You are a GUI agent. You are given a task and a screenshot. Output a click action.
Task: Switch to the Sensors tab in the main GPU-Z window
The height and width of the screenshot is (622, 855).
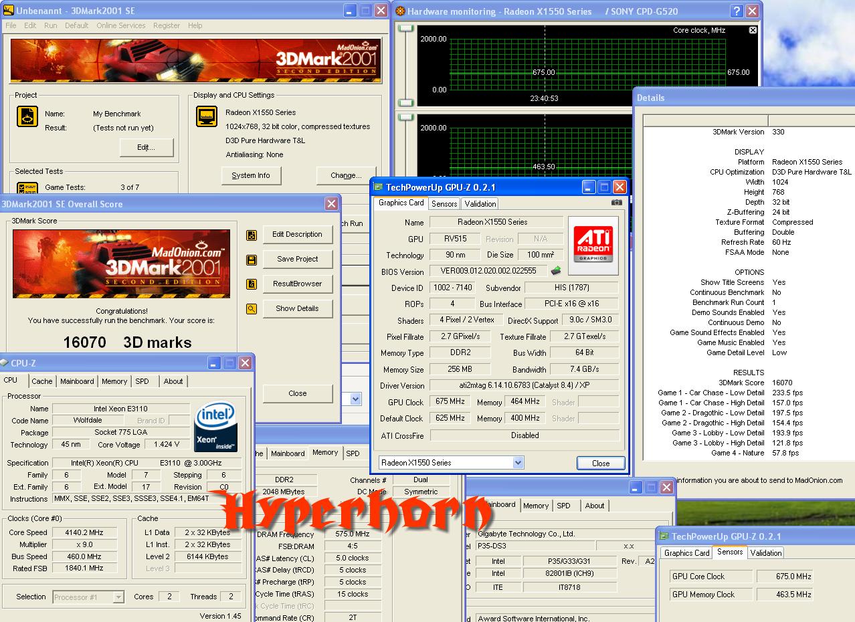444,203
